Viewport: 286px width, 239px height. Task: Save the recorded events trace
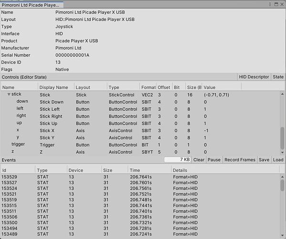coord(264,160)
